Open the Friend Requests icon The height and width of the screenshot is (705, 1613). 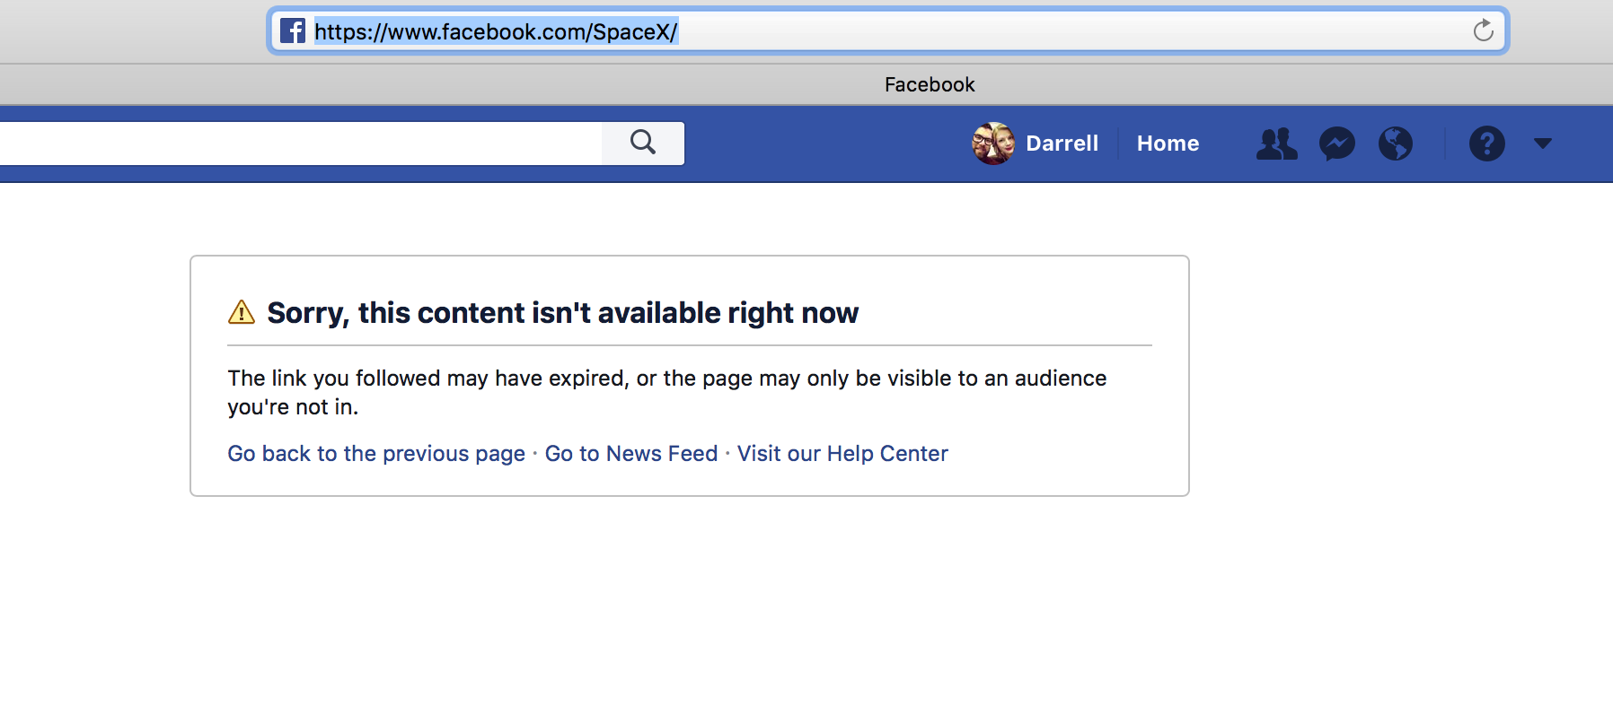coord(1276,144)
